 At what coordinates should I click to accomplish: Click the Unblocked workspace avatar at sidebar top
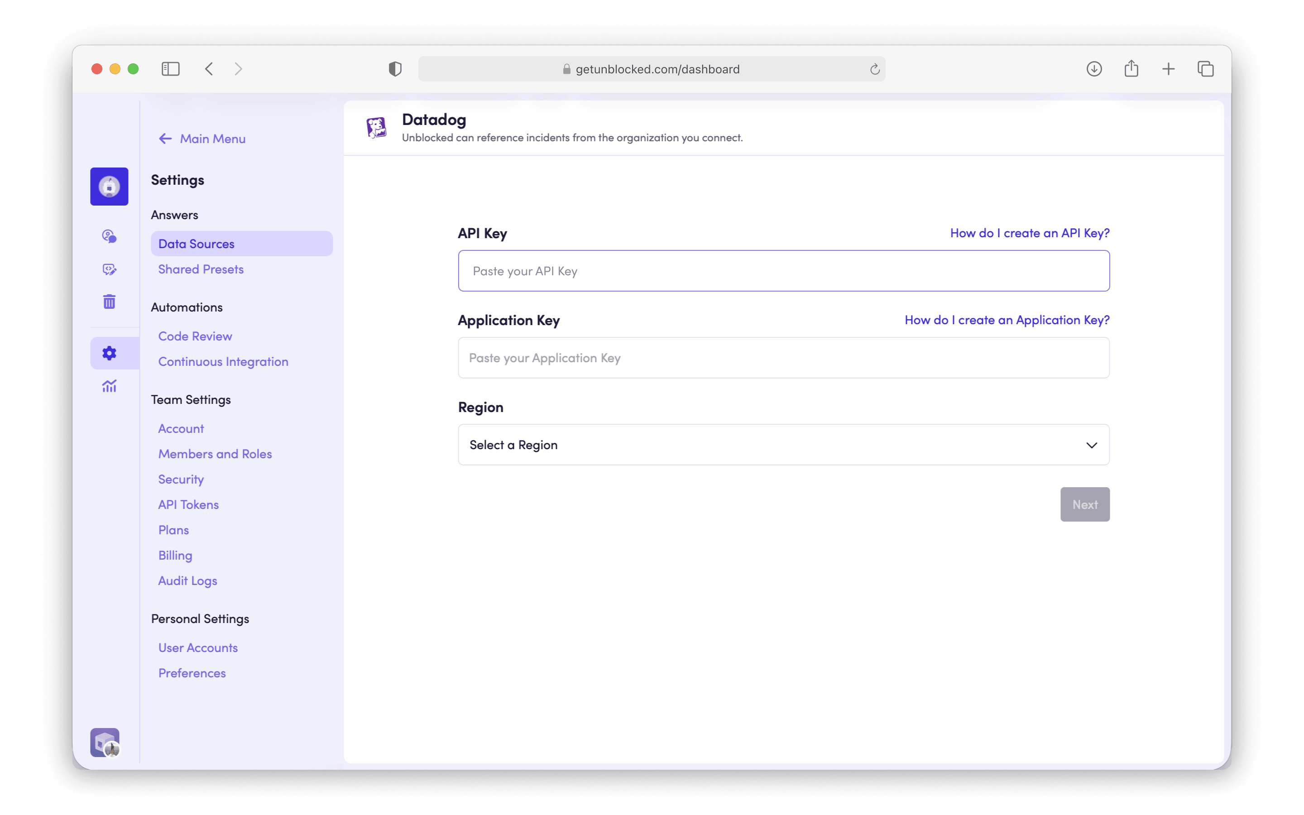click(x=109, y=186)
